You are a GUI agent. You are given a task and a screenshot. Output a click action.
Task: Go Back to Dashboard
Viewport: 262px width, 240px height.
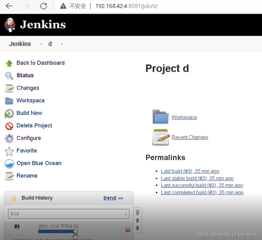tap(41, 63)
